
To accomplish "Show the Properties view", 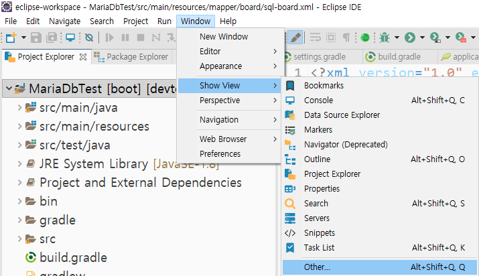I will 380,189.
